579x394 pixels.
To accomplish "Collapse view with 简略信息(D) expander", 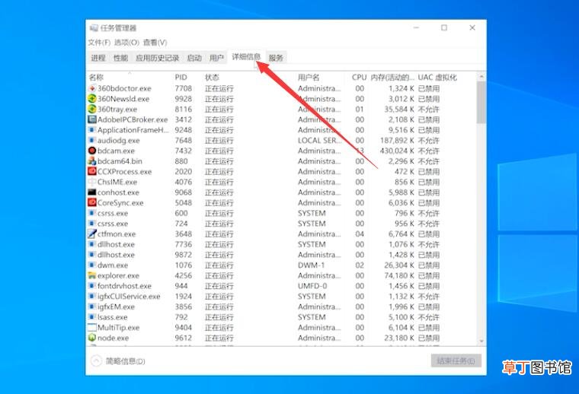I will pyautogui.click(x=118, y=361).
